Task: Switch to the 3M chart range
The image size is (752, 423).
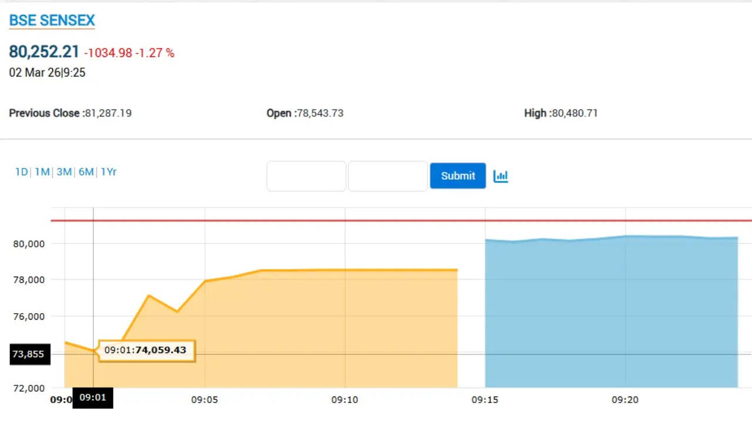Action: (x=64, y=172)
